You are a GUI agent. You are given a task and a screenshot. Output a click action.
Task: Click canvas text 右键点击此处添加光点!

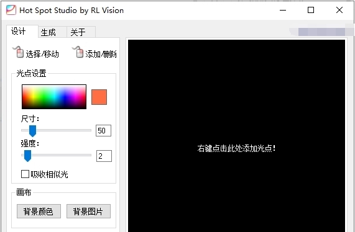236,149
